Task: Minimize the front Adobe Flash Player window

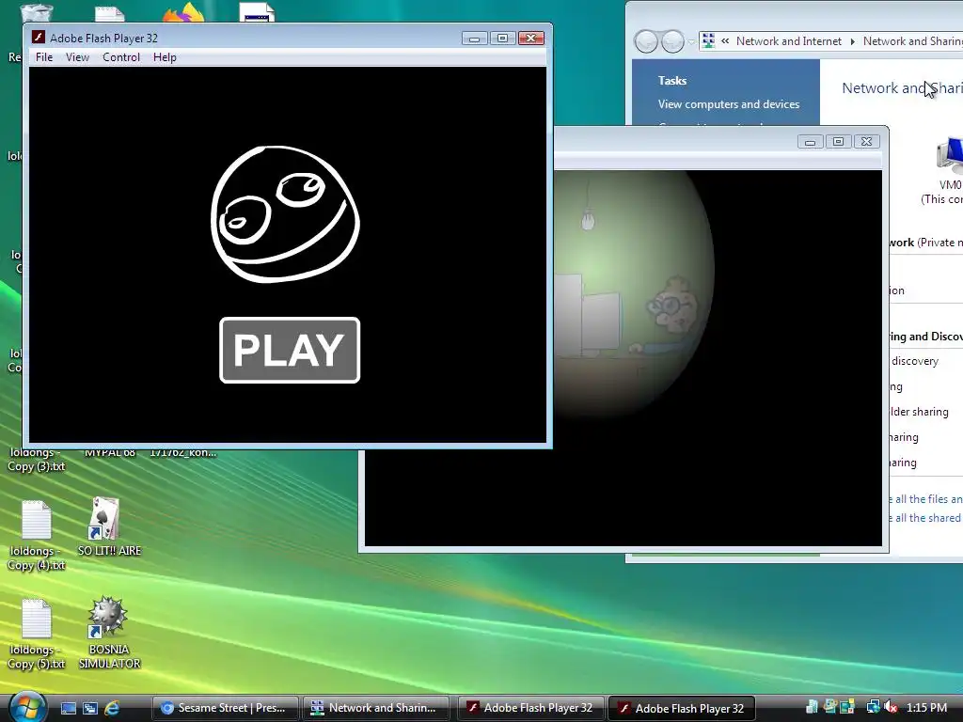Action: pyautogui.click(x=474, y=38)
